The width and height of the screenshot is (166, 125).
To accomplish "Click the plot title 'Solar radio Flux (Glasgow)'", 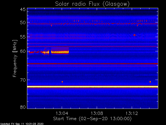I will tap(92, 4).
